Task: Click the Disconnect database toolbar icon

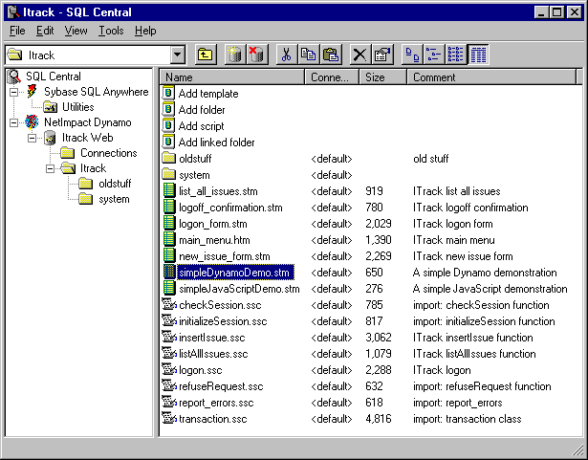Action: [257, 55]
